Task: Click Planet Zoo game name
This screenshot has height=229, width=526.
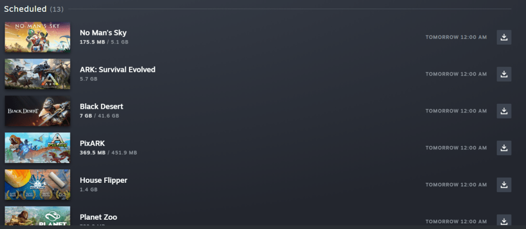Action: 98,217
